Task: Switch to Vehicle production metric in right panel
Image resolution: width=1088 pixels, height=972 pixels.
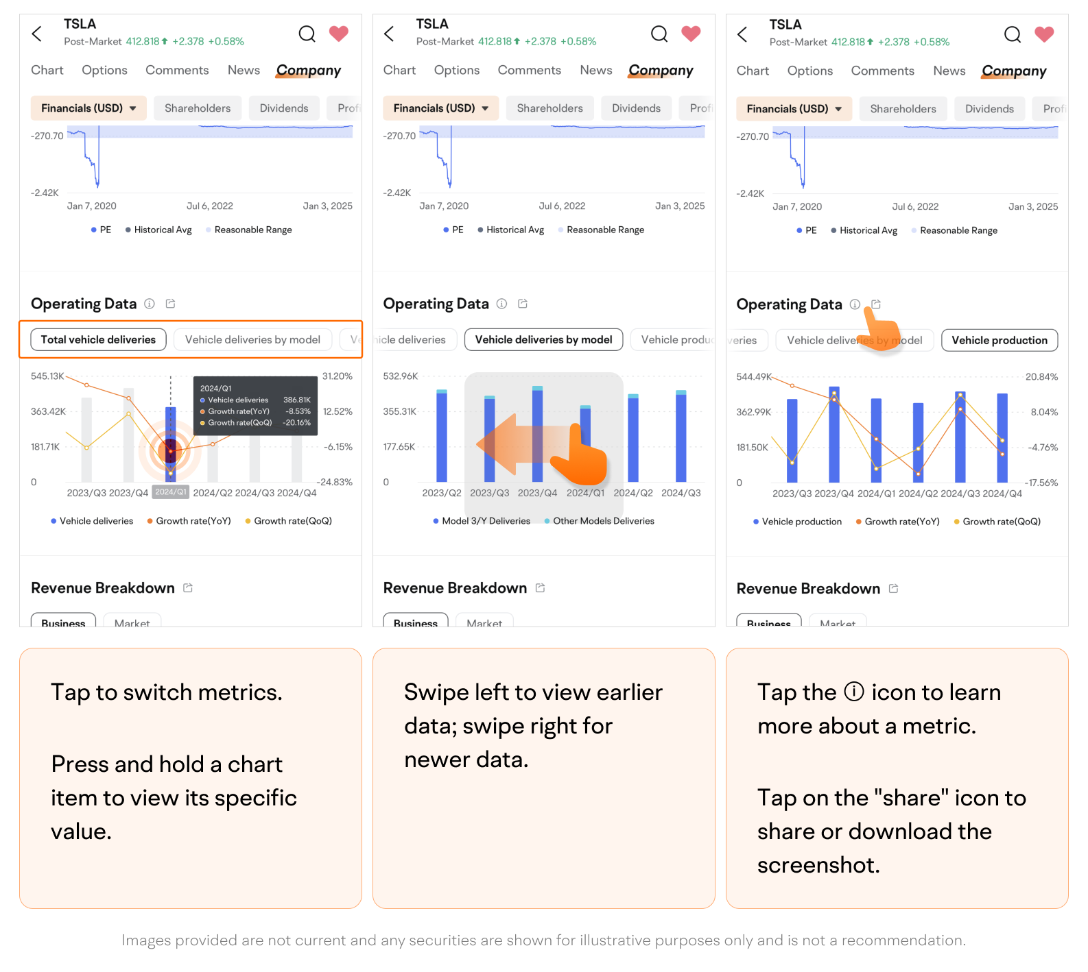Action: click(999, 340)
